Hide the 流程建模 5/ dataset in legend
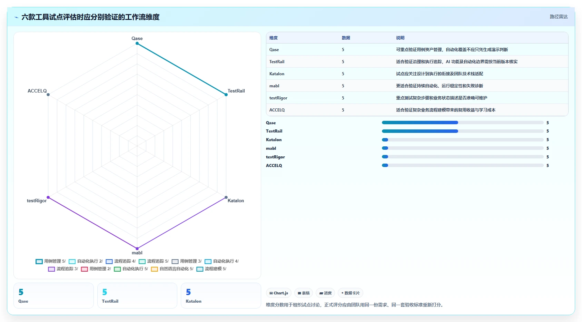This screenshot has width=582, height=322. (211, 269)
